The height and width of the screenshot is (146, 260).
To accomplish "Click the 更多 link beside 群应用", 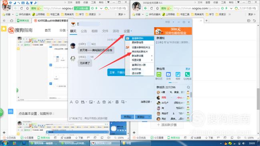I will 188,69.
